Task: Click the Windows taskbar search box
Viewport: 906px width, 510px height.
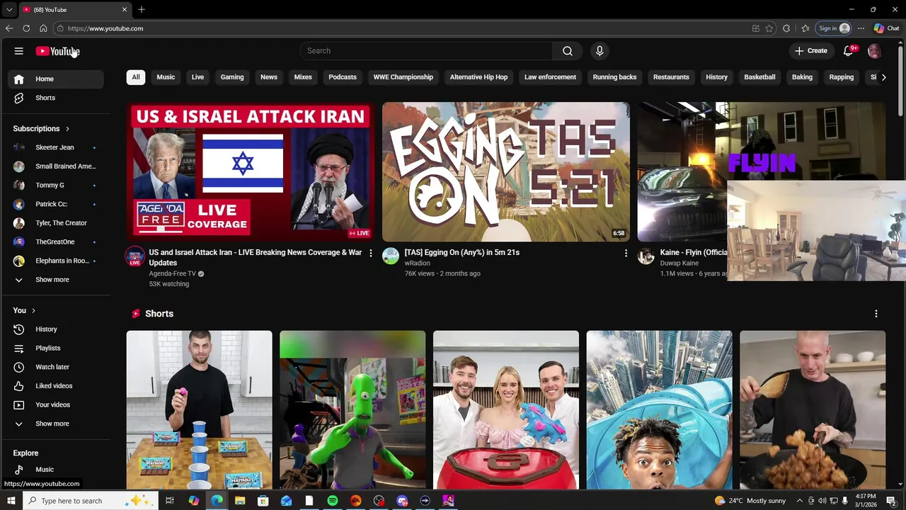Action: (x=91, y=501)
